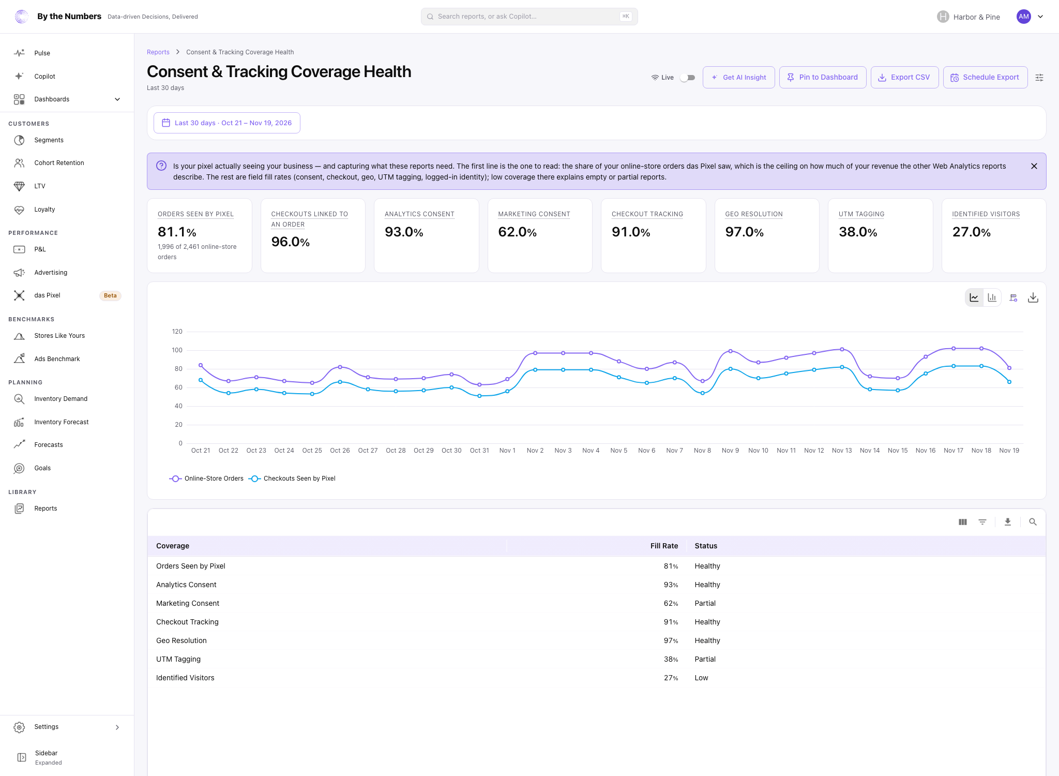
Task: Toggle the Live updates switch
Action: click(687, 78)
